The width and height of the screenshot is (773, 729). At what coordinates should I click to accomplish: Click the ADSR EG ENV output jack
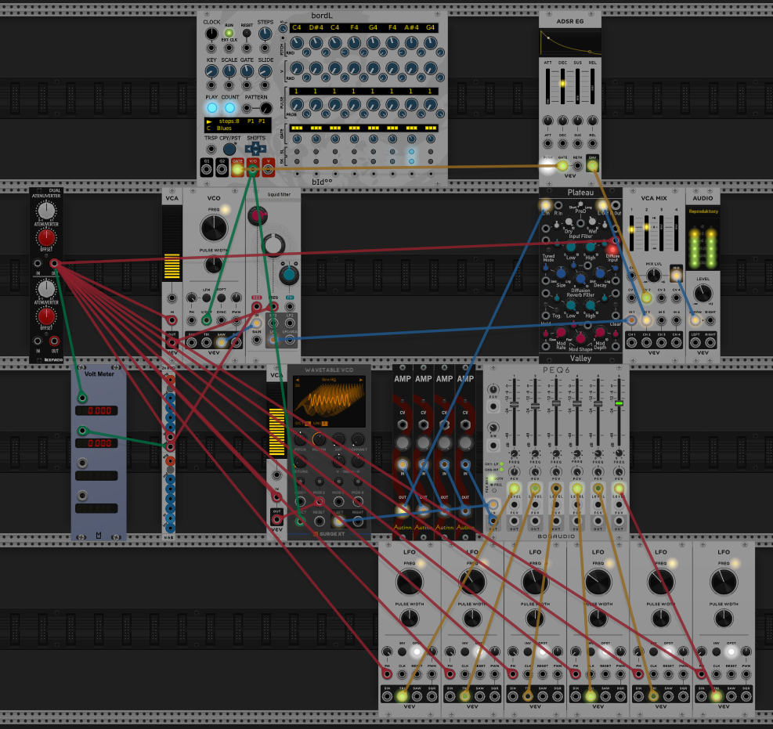point(593,166)
